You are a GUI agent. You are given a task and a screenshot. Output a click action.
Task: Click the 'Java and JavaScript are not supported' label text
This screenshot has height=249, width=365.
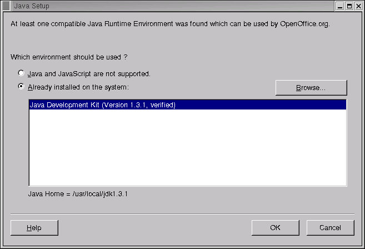[89, 73]
